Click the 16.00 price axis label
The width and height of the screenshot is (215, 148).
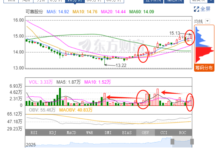tap(18, 20)
